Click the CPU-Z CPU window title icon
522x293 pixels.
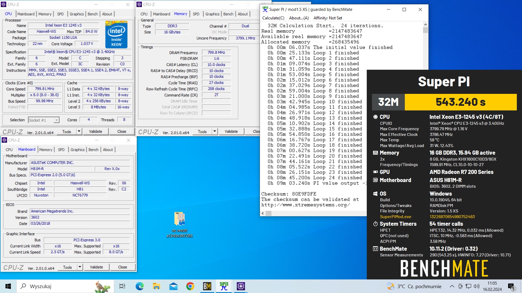[4, 4]
